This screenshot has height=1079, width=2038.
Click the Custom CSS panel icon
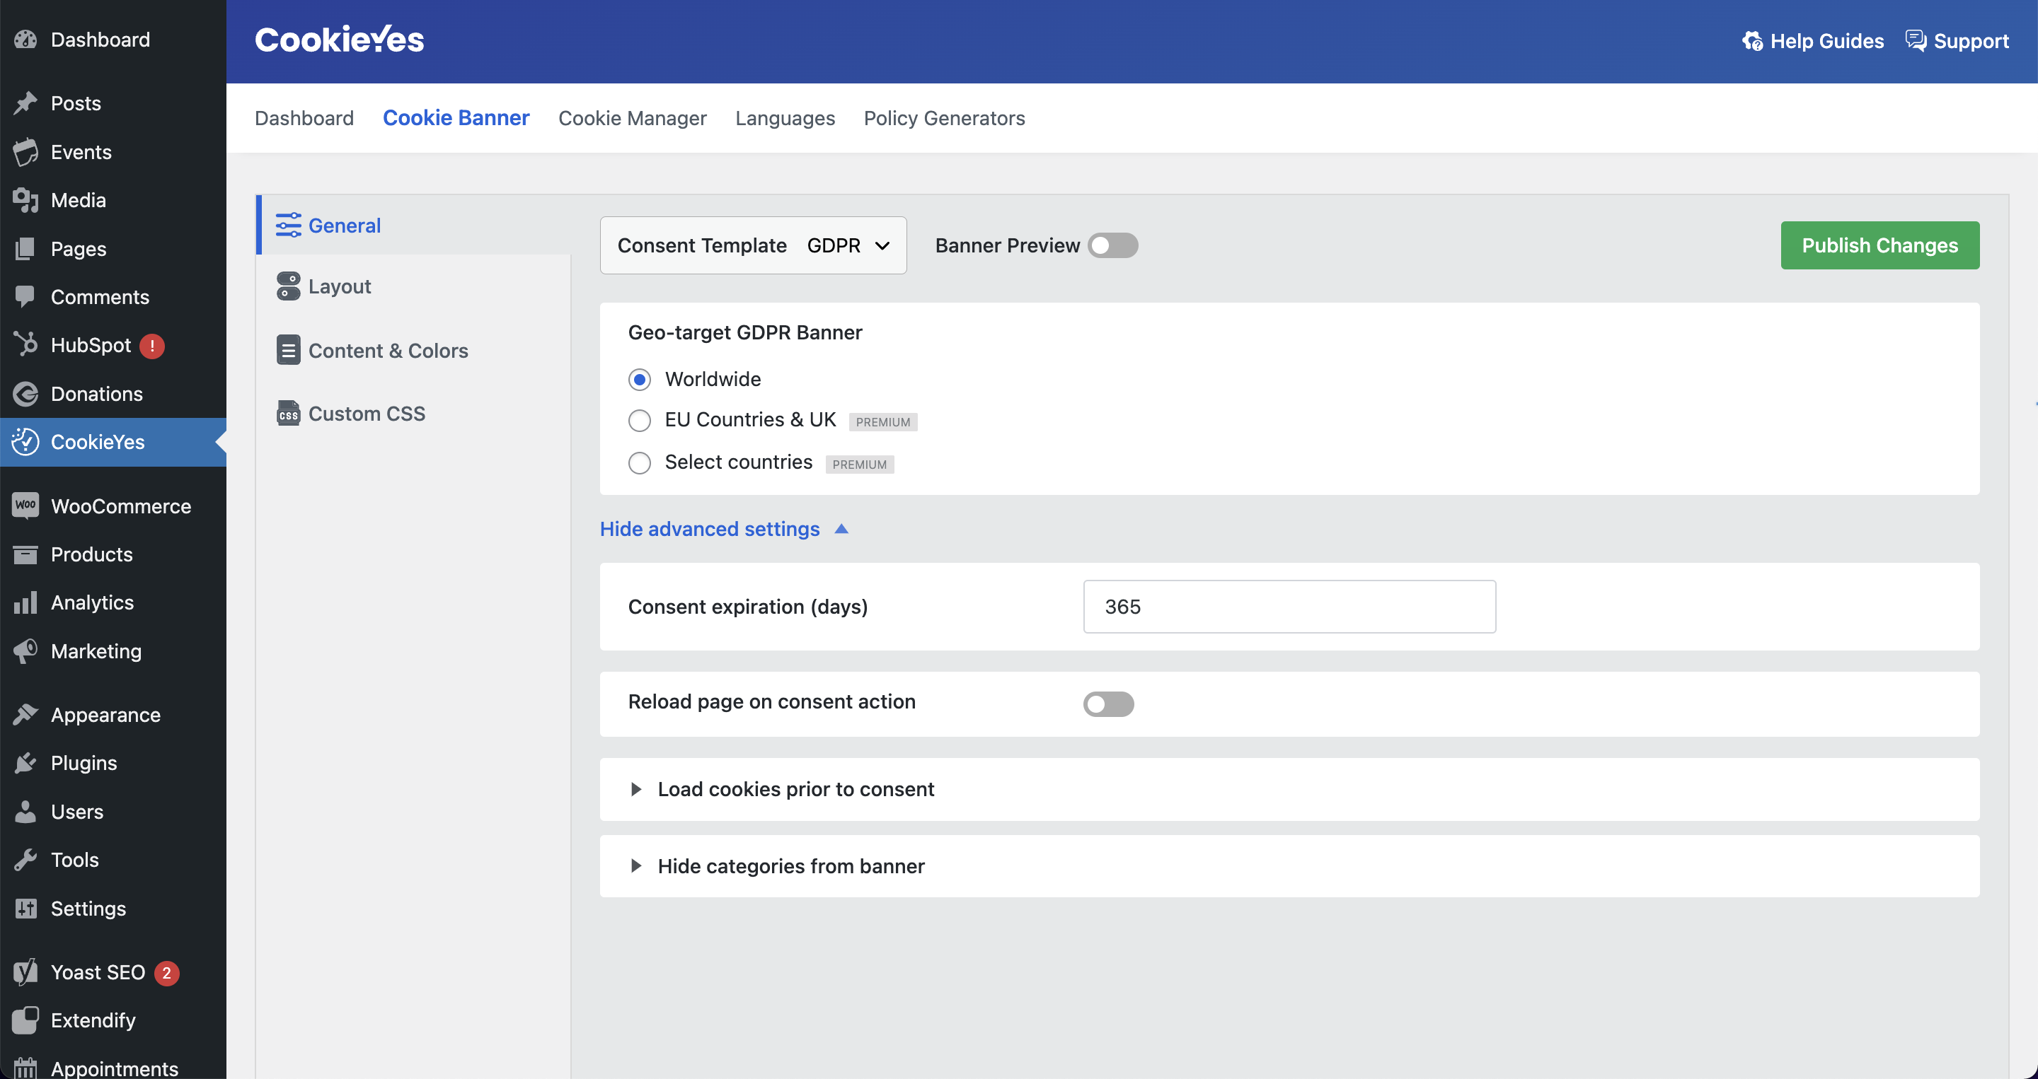[289, 414]
